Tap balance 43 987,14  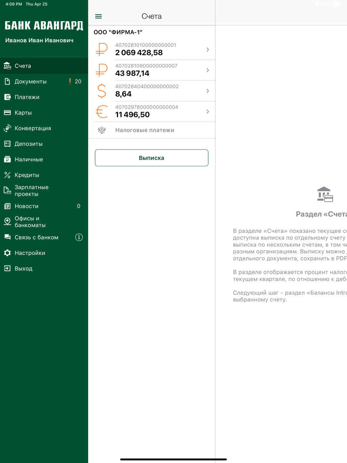[x=132, y=73]
